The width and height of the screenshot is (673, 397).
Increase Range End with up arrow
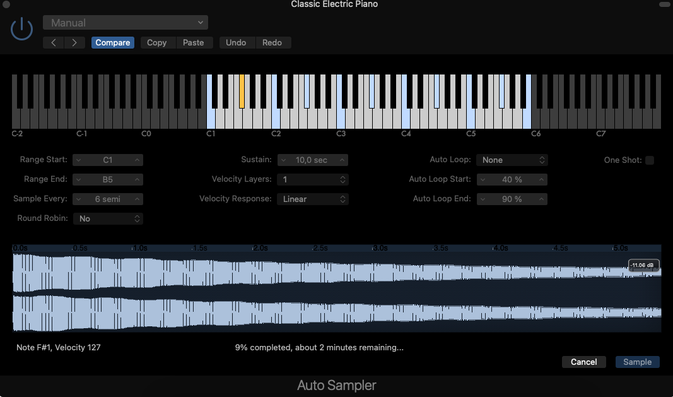point(137,180)
